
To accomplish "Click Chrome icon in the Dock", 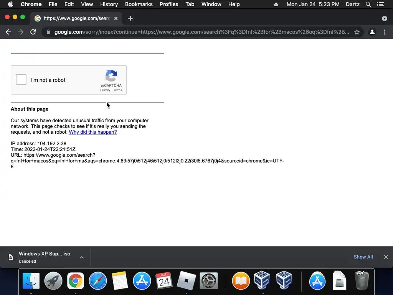I will 76,281.
